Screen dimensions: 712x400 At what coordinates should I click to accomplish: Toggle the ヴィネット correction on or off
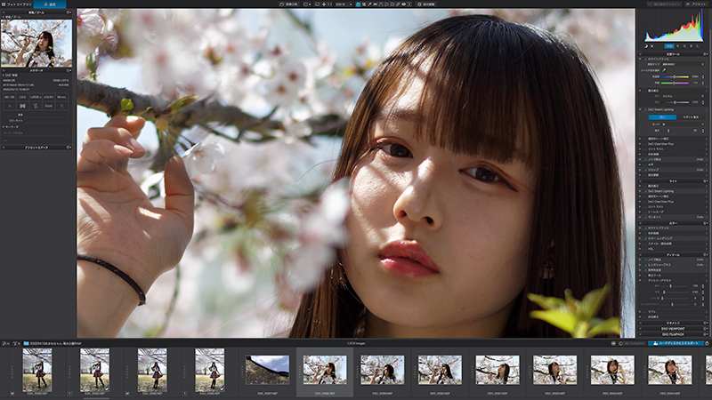[x=646, y=217]
